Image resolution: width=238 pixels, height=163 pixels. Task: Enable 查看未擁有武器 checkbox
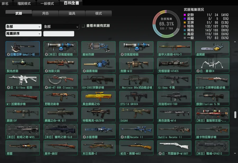pyautogui.click(x=83, y=26)
